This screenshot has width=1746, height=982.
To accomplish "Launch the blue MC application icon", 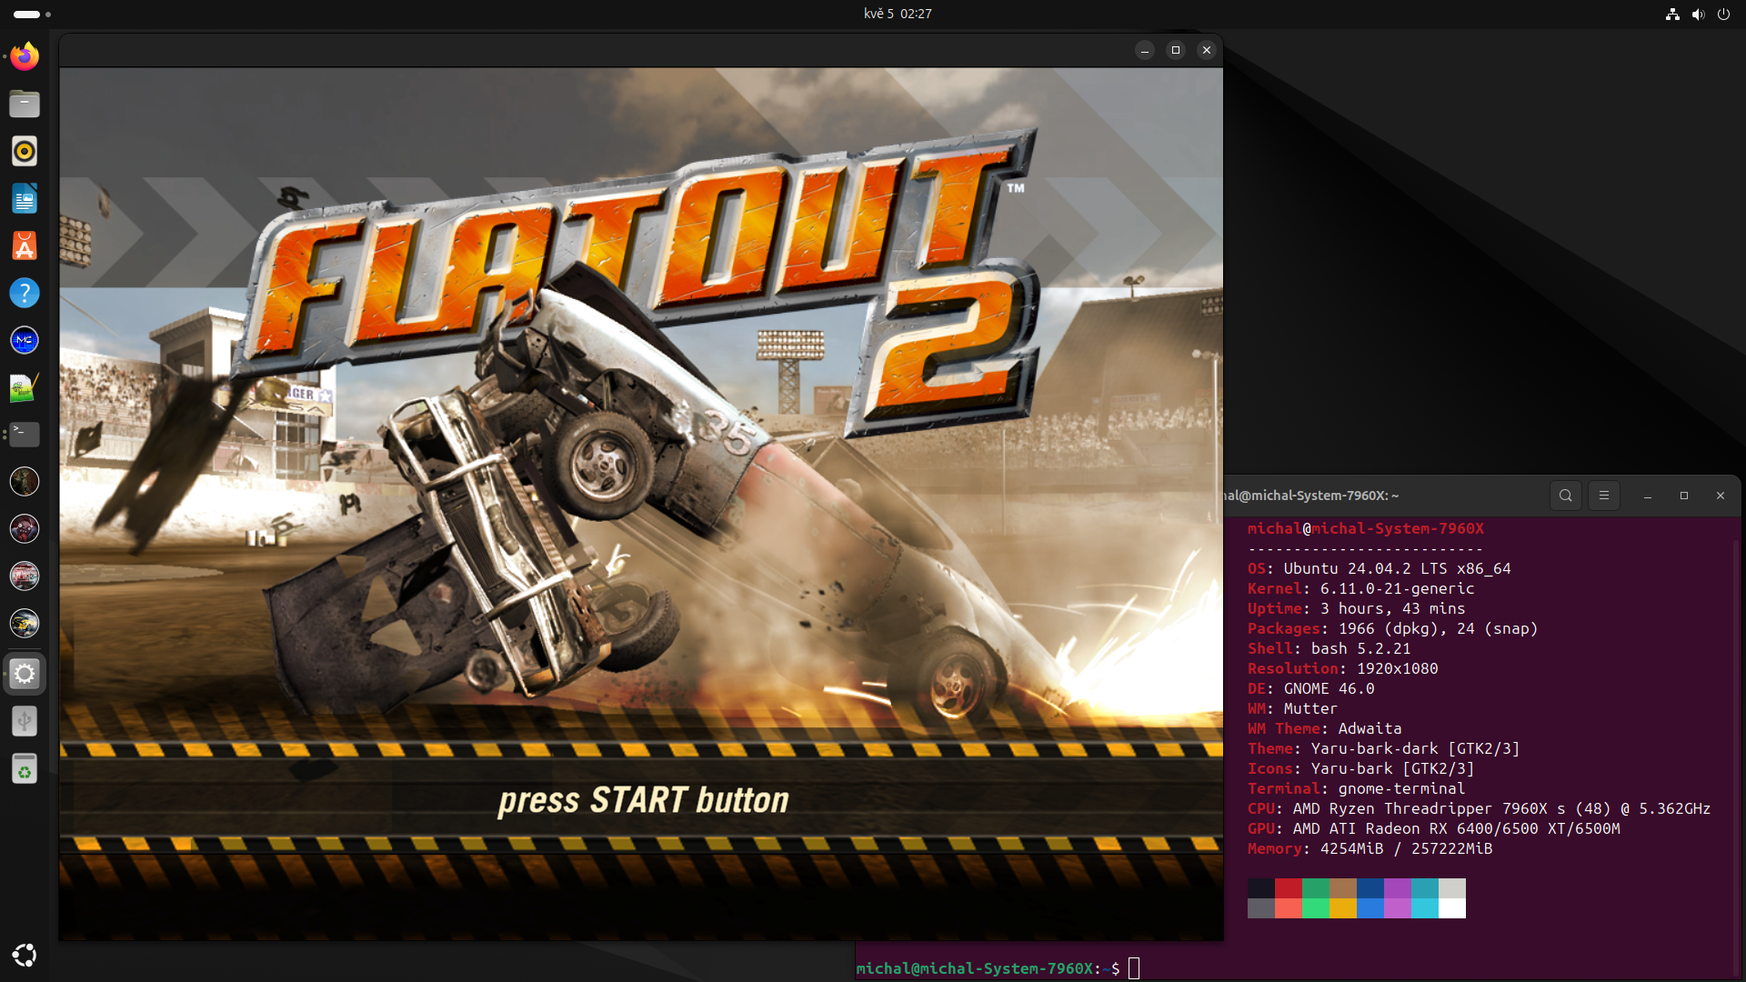I will coord(25,340).
